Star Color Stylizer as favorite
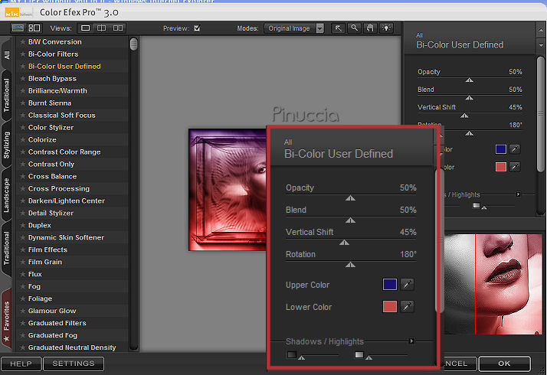The image size is (547, 375). 23,127
